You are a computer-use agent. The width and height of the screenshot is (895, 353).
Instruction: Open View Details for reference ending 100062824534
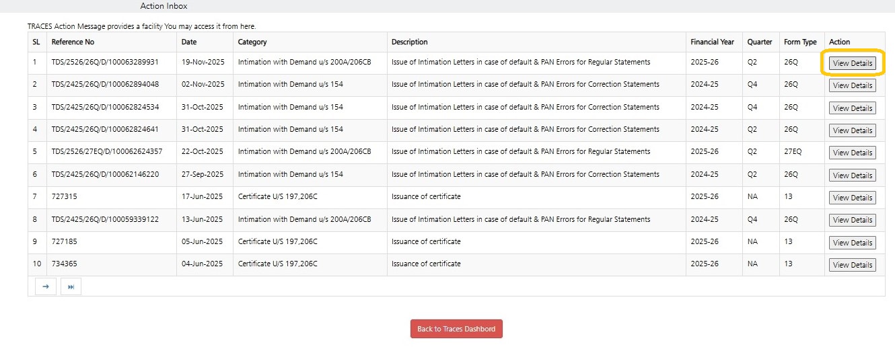click(x=852, y=108)
